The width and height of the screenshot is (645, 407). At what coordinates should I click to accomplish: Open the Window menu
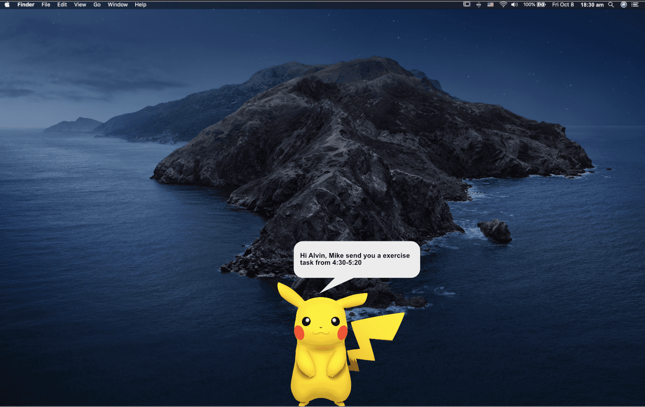118,5
